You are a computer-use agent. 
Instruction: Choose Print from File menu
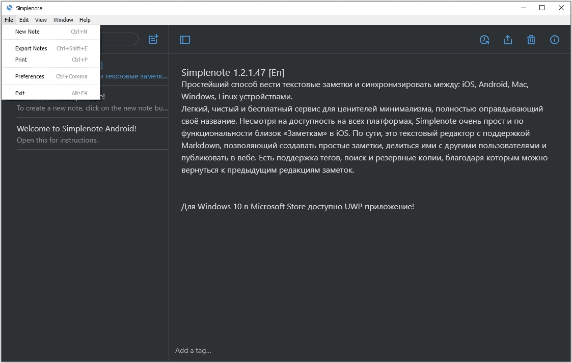click(51, 60)
